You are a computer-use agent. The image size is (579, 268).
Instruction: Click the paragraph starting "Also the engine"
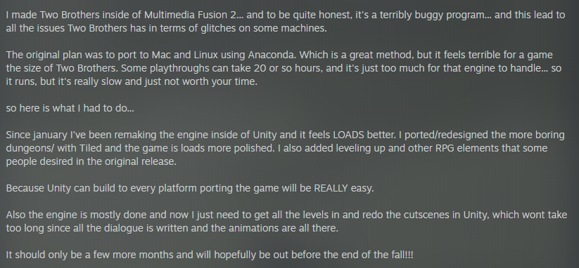(286, 221)
